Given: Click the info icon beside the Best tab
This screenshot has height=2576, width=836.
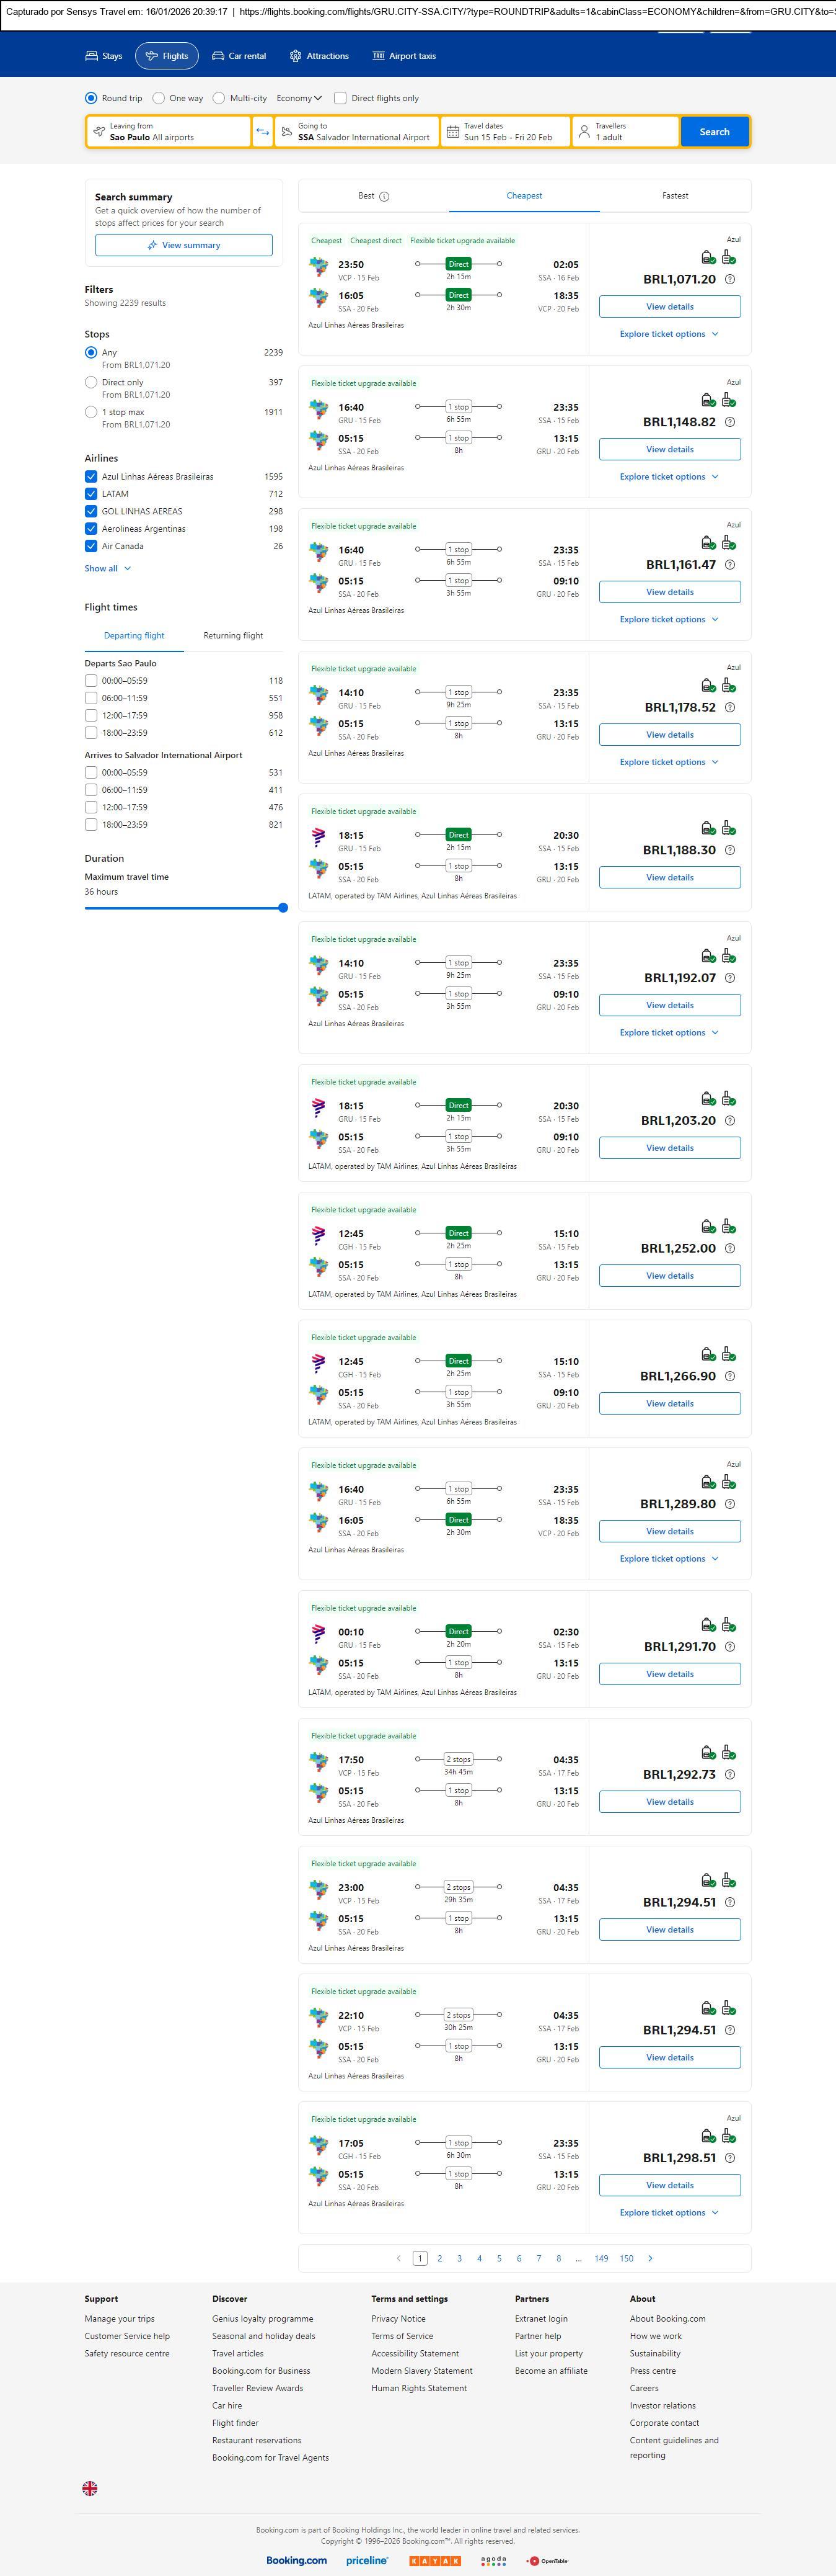Looking at the screenshot, I should coord(385,197).
